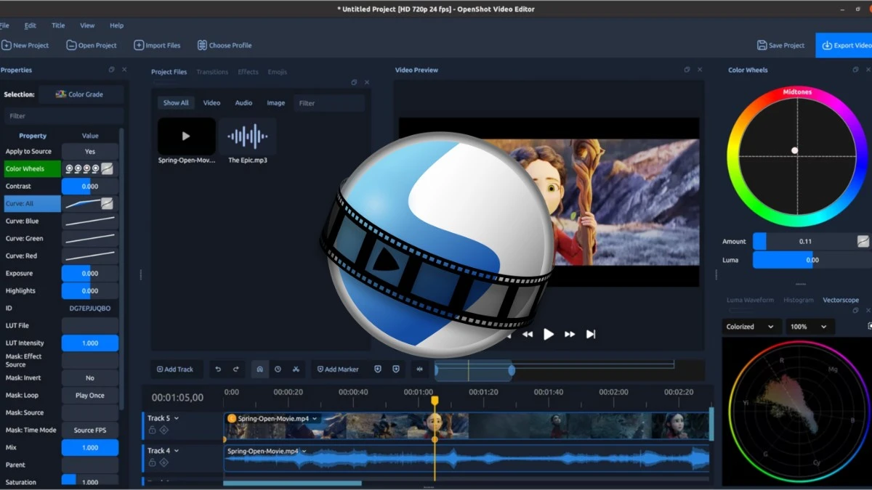Jump to next marker icon
The height and width of the screenshot is (490, 872).
tap(396, 369)
